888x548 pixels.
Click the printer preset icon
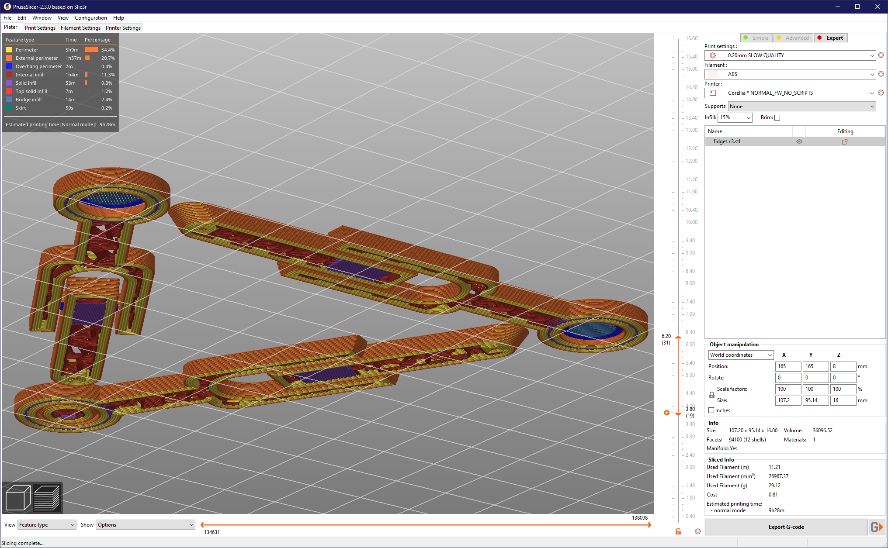(713, 93)
